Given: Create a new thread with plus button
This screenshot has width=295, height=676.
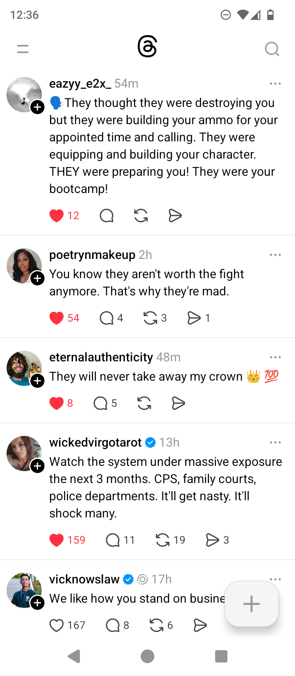Looking at the screenshot, I should tap(251, 604).
